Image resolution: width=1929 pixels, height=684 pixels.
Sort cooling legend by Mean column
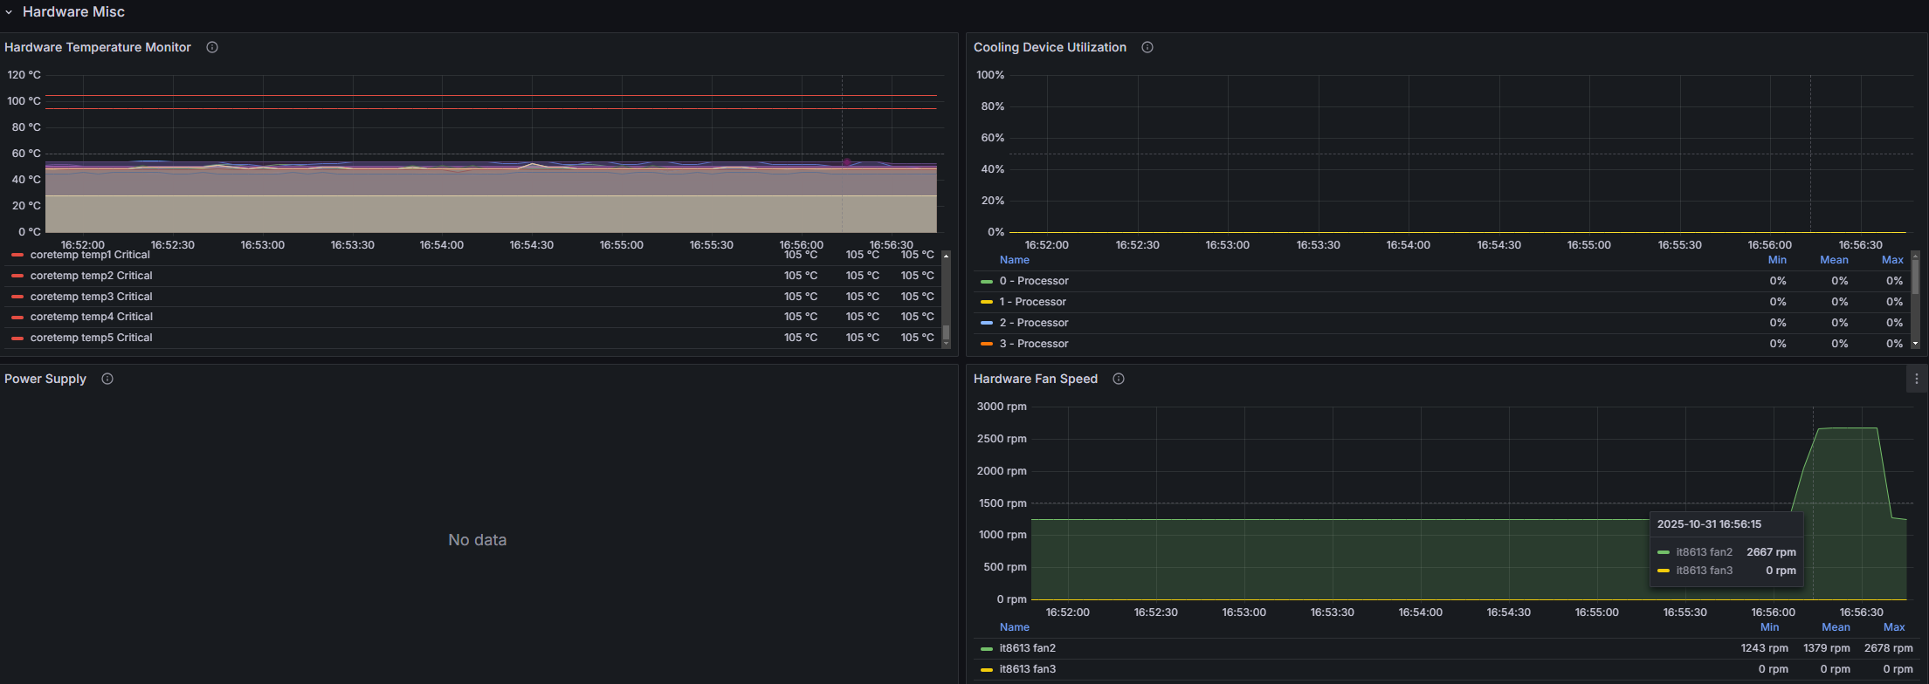(x=1834, y=260)
